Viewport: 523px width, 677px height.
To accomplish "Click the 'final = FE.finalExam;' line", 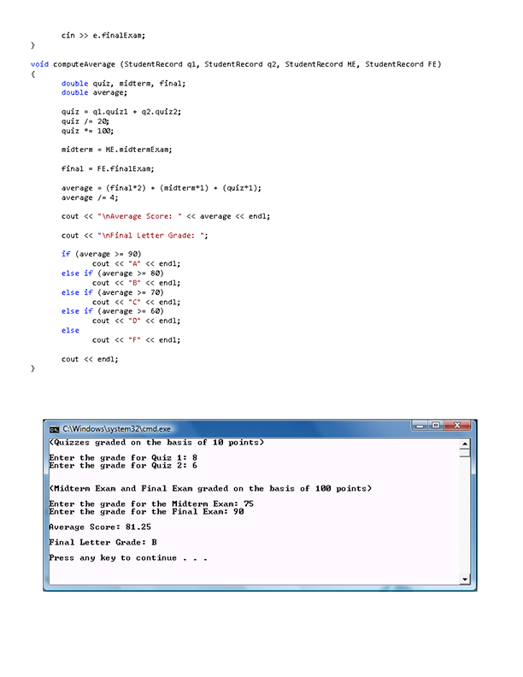I will tap(108, 168).
